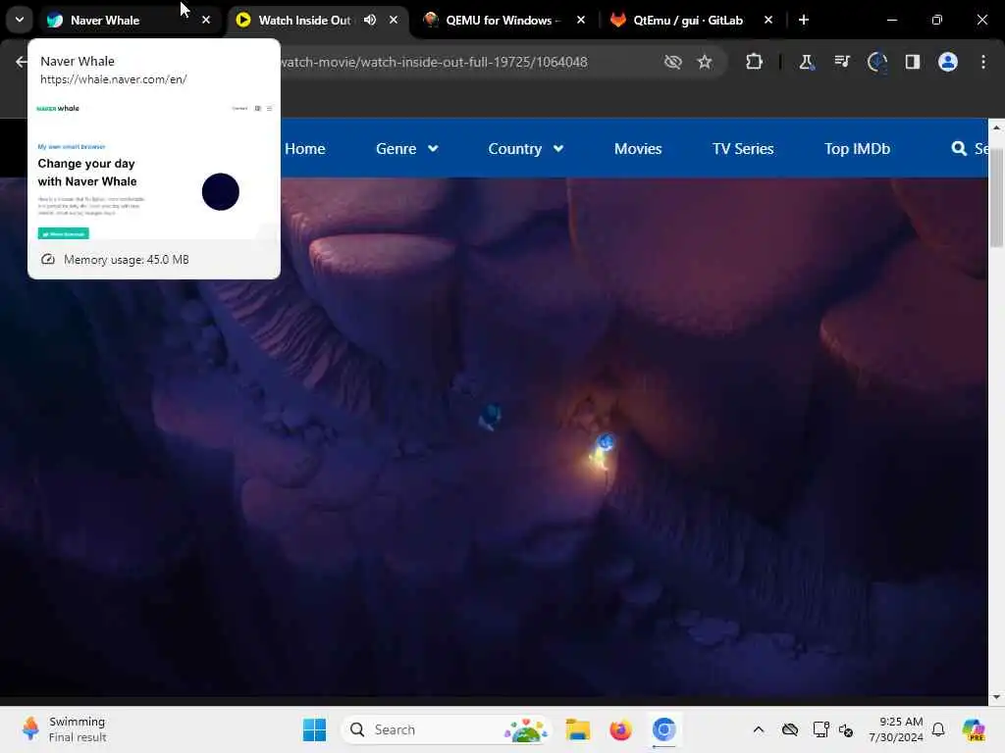Toggle the browser side panel
The image size is (1005, 753).
tap(912, 62)
